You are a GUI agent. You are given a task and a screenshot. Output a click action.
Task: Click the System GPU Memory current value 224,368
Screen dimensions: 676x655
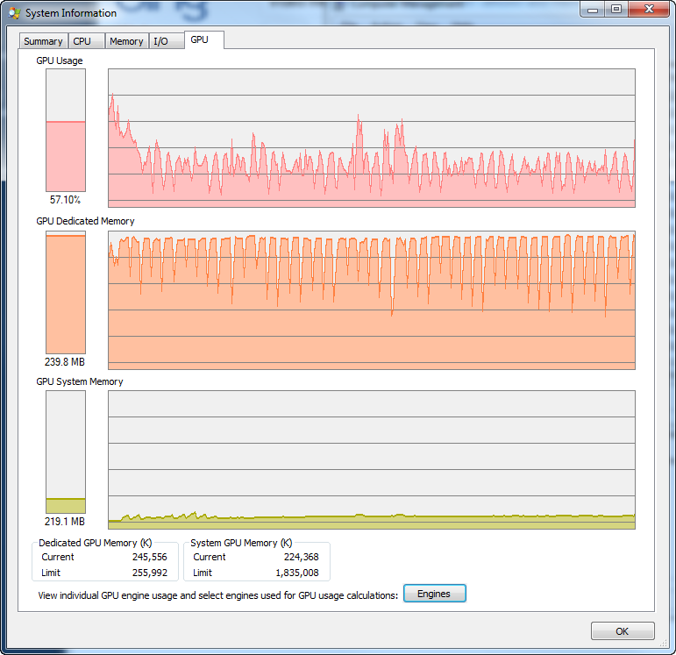click(x=301, y=557)
